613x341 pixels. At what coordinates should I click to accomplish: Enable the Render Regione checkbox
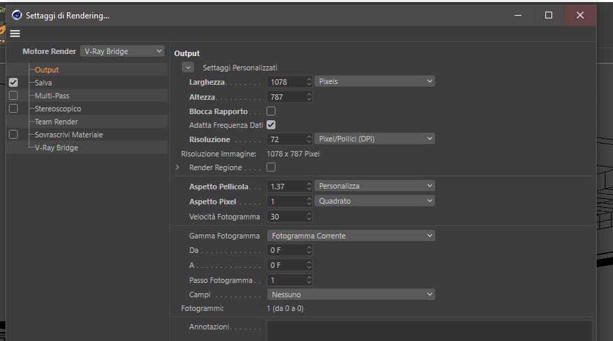coord(271,167)
